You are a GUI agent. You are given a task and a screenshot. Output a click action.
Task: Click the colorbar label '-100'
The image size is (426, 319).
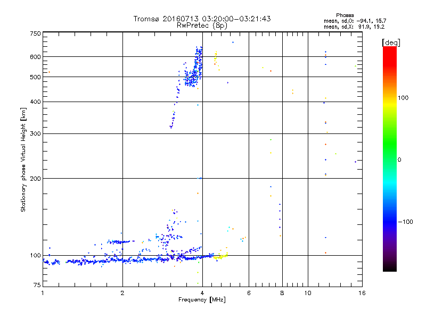point(405,222)
